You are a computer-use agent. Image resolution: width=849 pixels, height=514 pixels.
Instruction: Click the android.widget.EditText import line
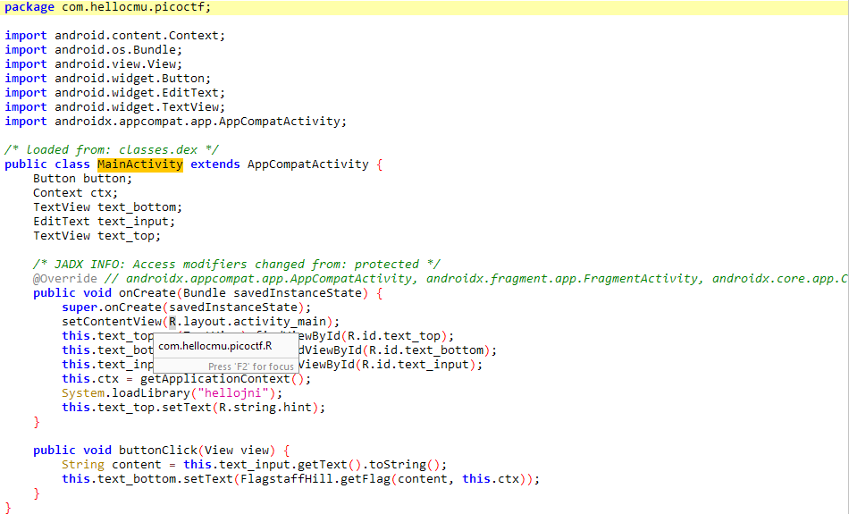[x=139, y=93]
